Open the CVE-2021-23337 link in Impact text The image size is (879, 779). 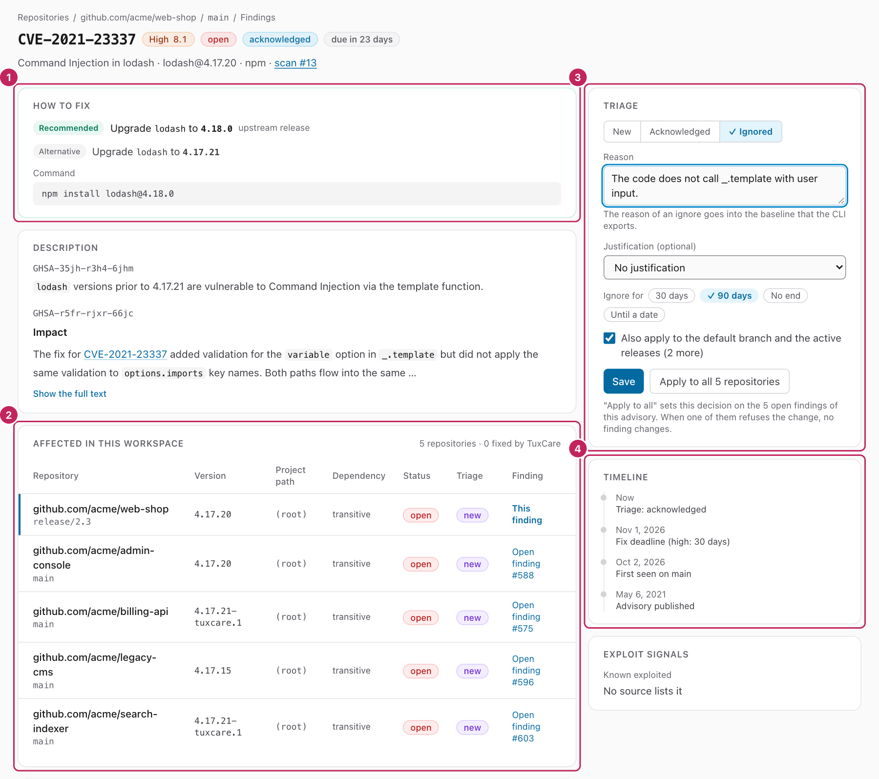pos(126,354)
